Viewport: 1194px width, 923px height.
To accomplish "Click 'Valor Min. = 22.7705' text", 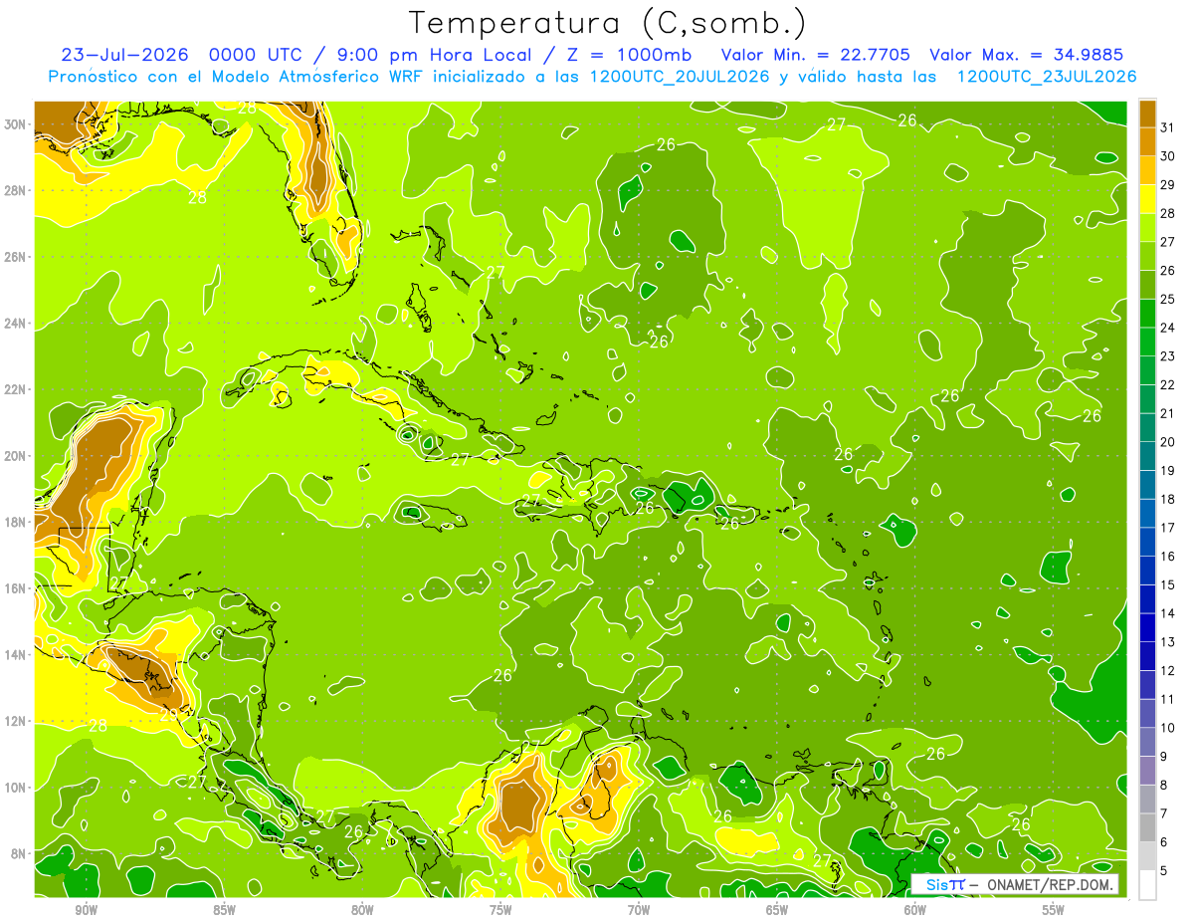I will 816,55.
